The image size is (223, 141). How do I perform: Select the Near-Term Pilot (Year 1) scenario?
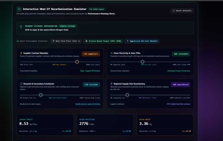[x=66, y=41]
